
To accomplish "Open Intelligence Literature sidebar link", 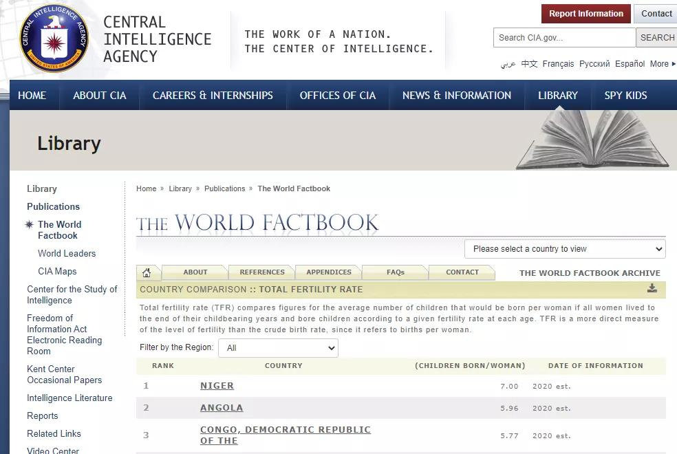I will tap(69, 398).
